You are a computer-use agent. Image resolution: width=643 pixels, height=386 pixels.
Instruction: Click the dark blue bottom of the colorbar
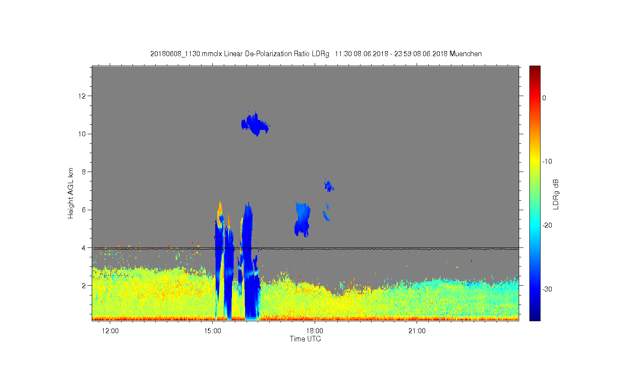tap(535, 315)
